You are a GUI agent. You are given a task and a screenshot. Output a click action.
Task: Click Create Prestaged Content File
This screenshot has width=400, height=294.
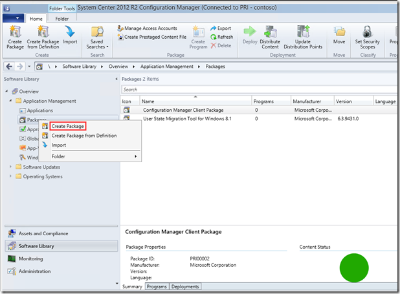click(152, 37)
